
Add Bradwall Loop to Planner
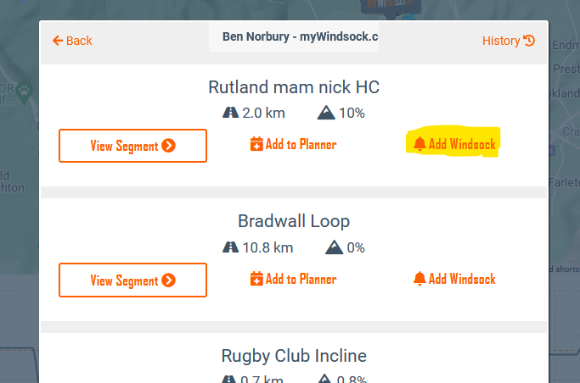pyautogui.click(x=293, y=279)
